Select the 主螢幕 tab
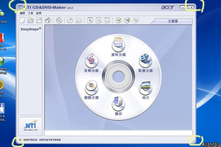This screenshot has height=147, width=221. click(173, 21)
